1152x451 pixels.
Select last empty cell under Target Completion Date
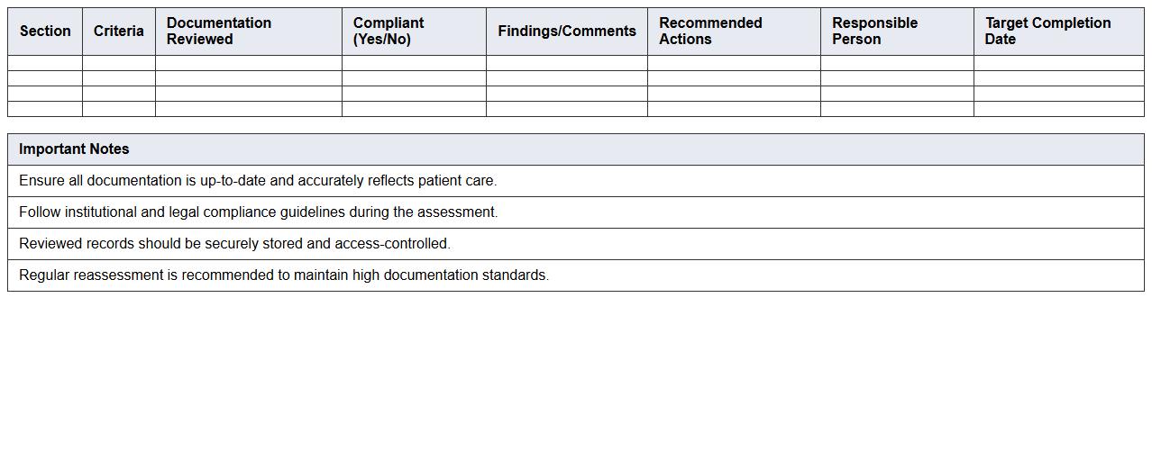pos(1058,109)
